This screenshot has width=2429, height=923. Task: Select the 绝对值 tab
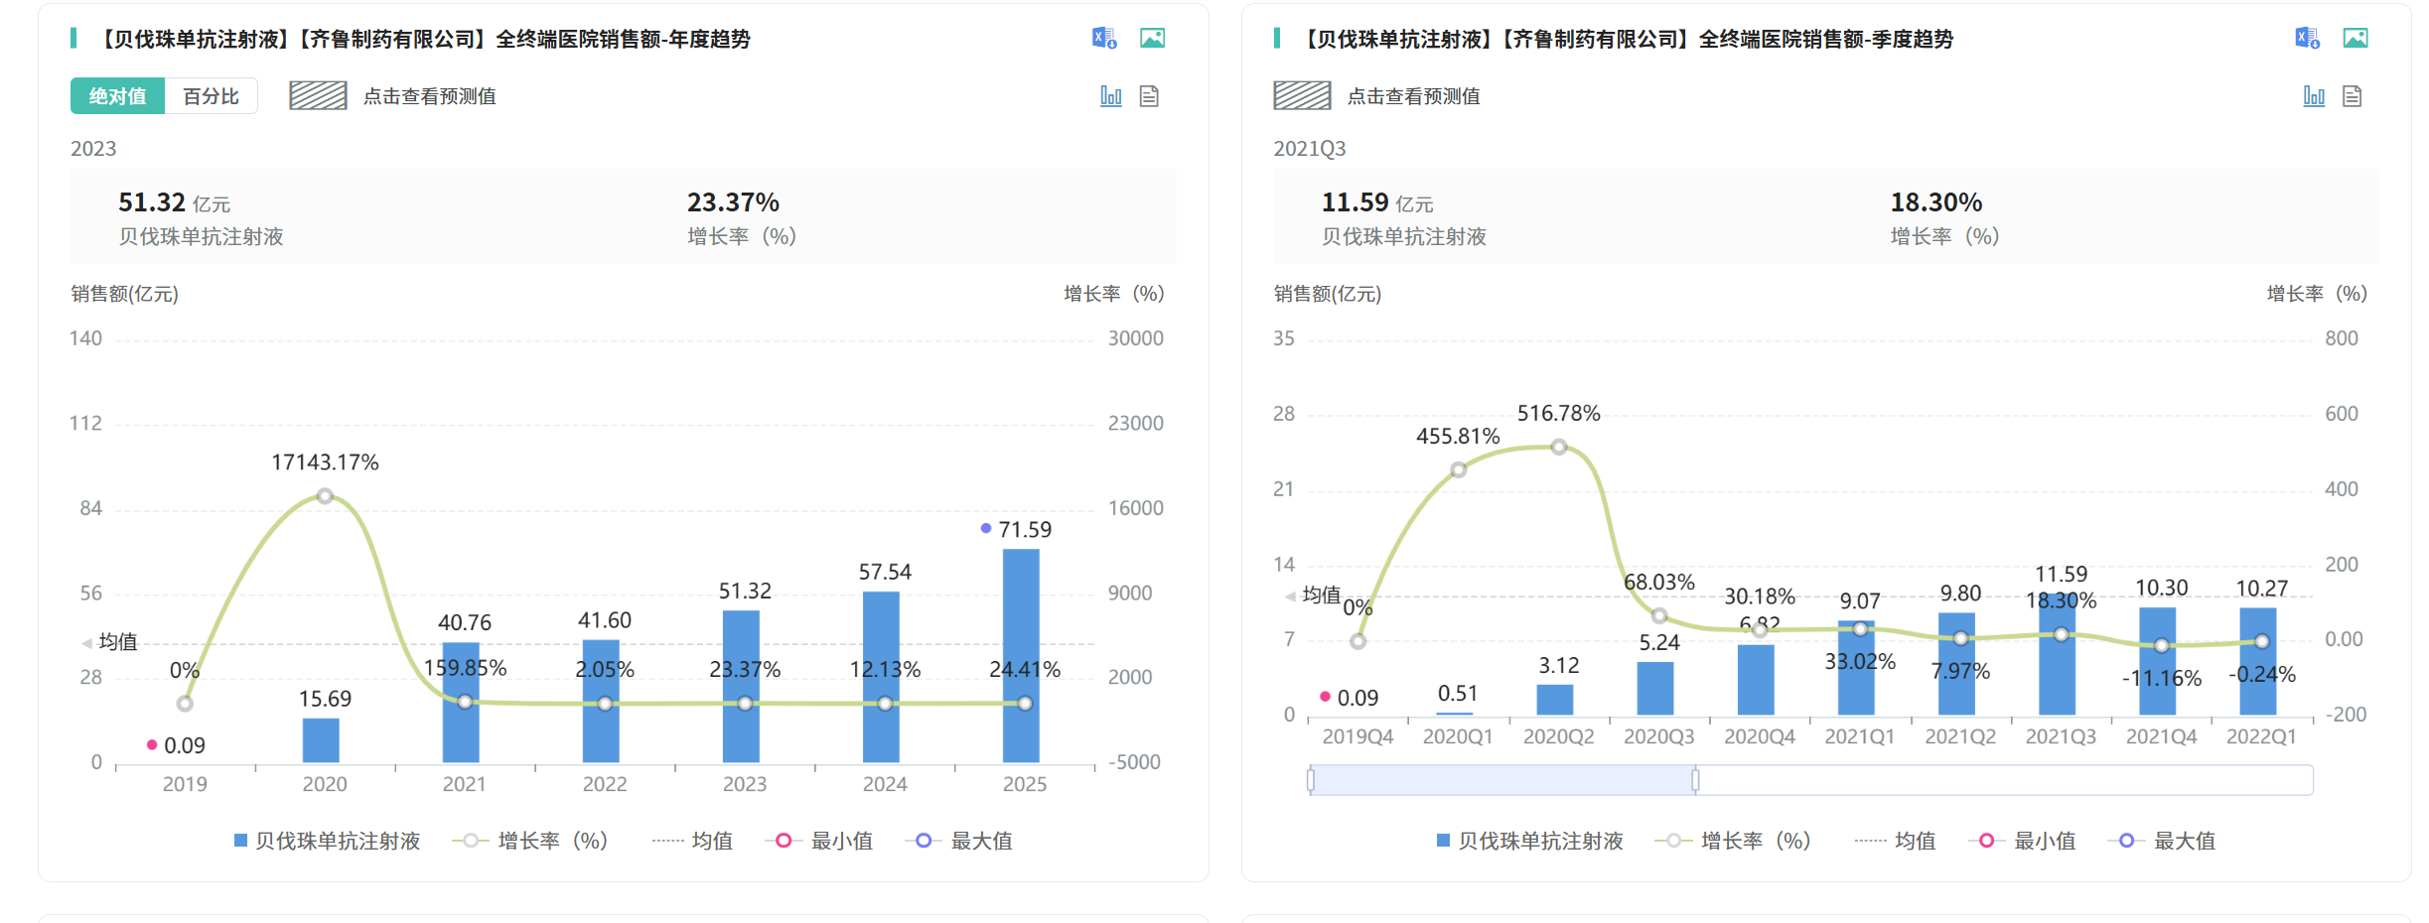pyautogui.click(x=117, y=96)
